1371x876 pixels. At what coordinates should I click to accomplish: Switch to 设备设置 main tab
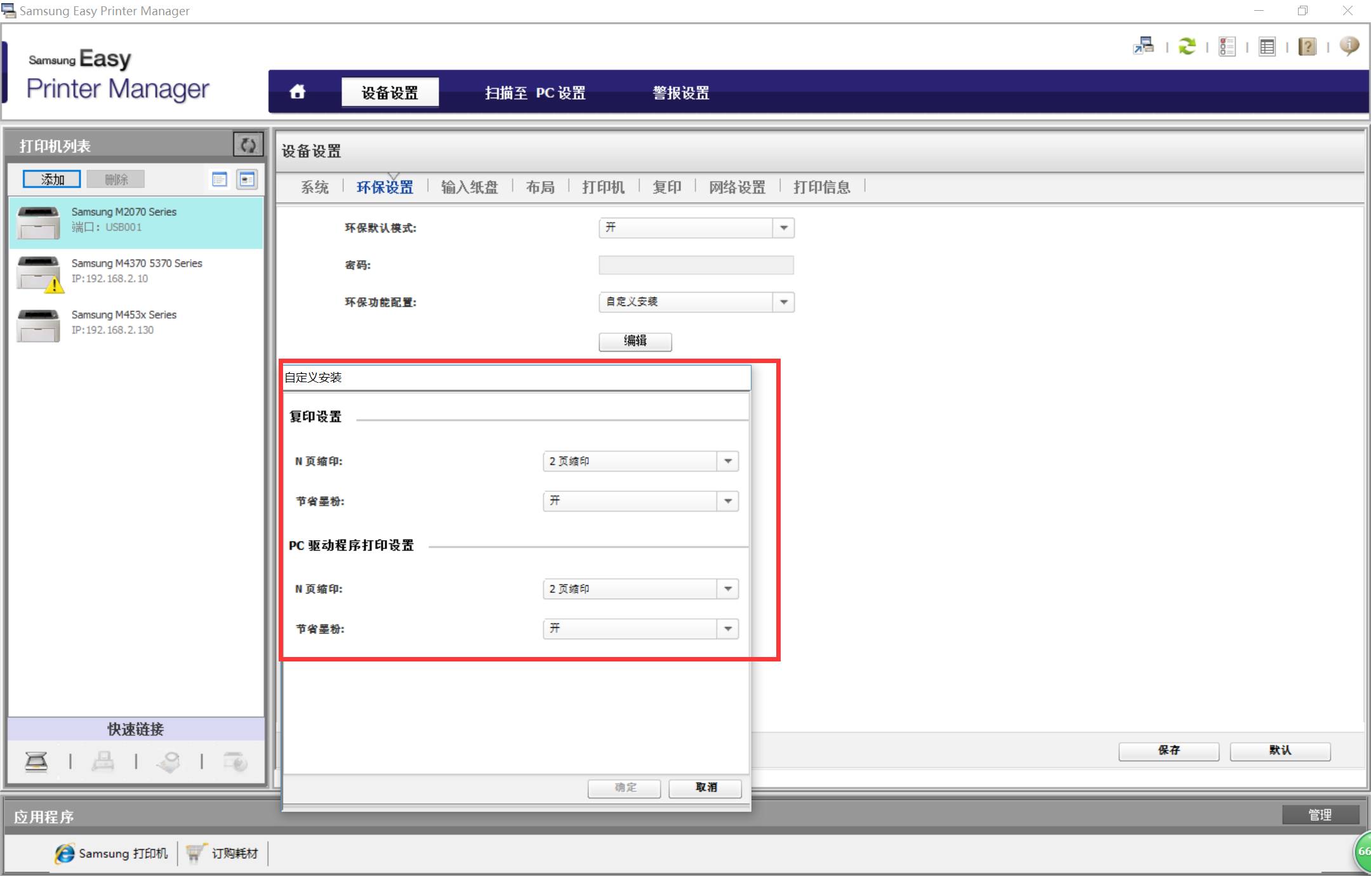tap(390, 93)
